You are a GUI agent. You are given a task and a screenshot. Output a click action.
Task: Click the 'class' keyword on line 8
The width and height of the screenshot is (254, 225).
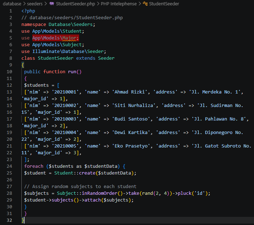[x=28, y=58]
